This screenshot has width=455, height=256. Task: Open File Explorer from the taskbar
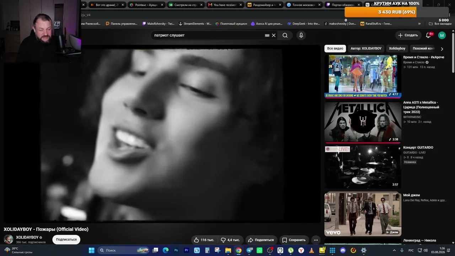pyautogui.click(x=228, y=250)
